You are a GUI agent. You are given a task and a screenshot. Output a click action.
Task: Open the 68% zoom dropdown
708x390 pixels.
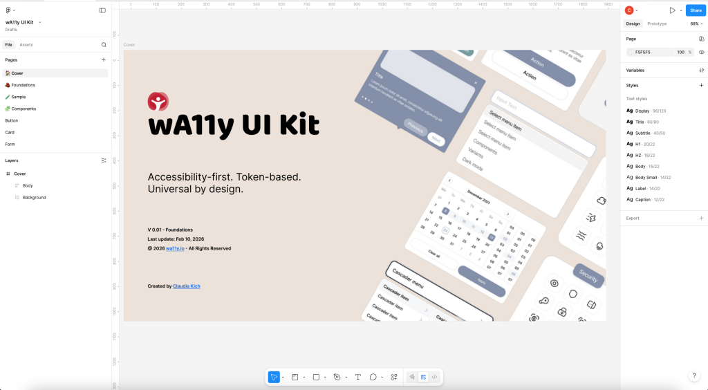point(695,24)
